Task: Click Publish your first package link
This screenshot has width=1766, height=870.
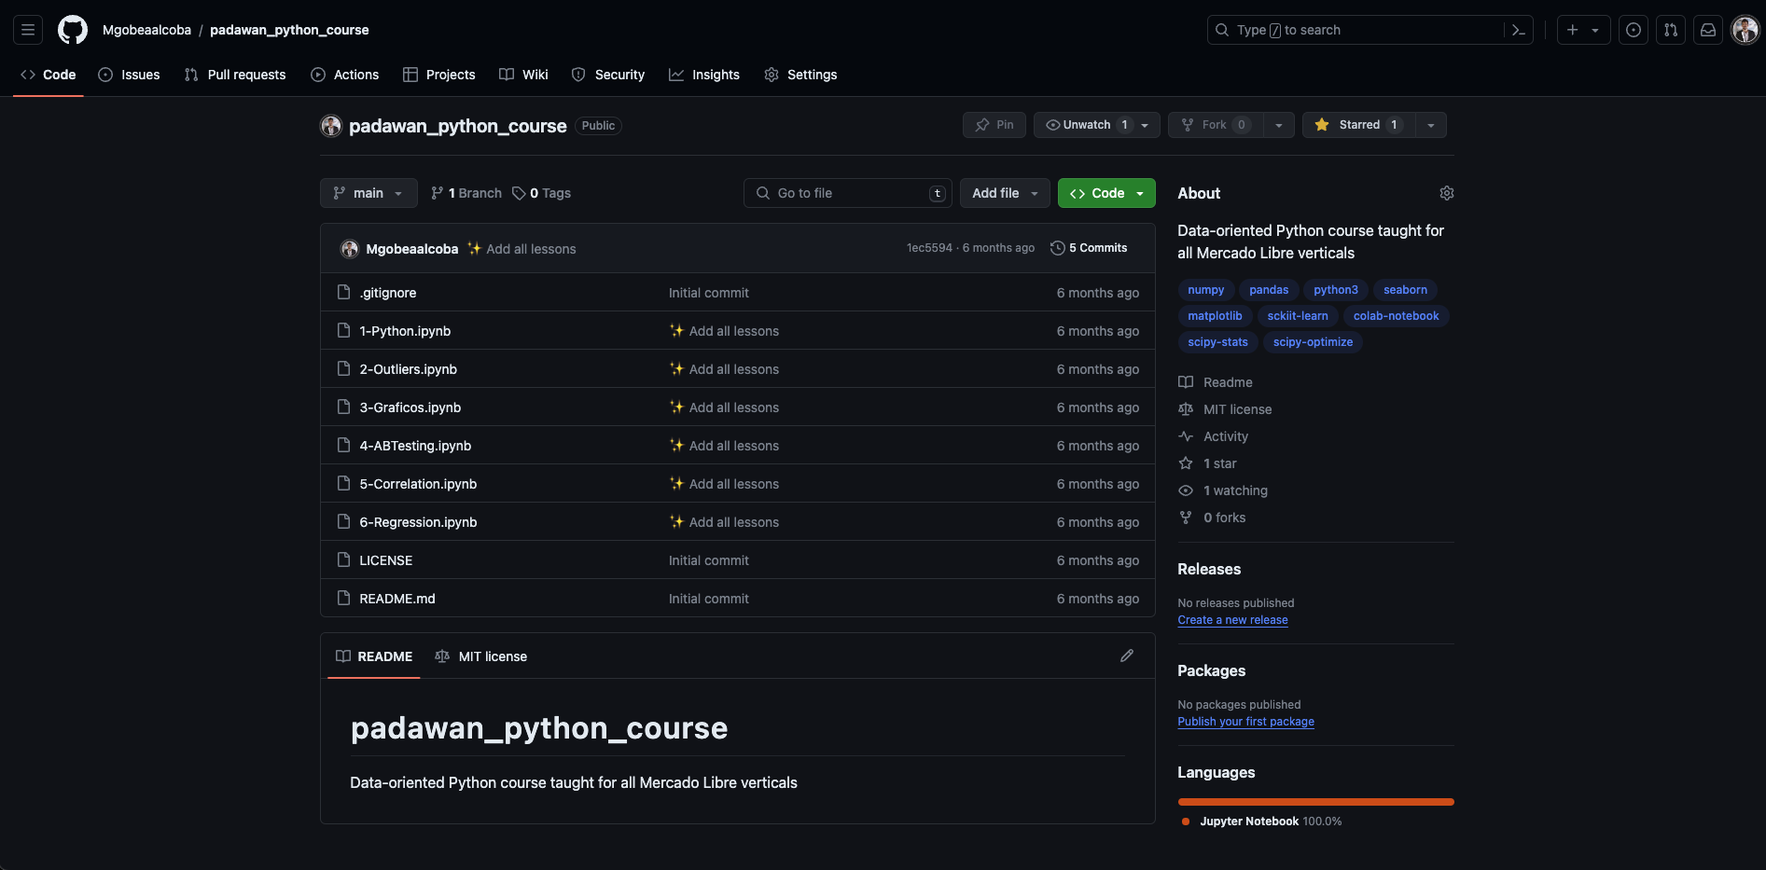Action: coord(1245,722)
